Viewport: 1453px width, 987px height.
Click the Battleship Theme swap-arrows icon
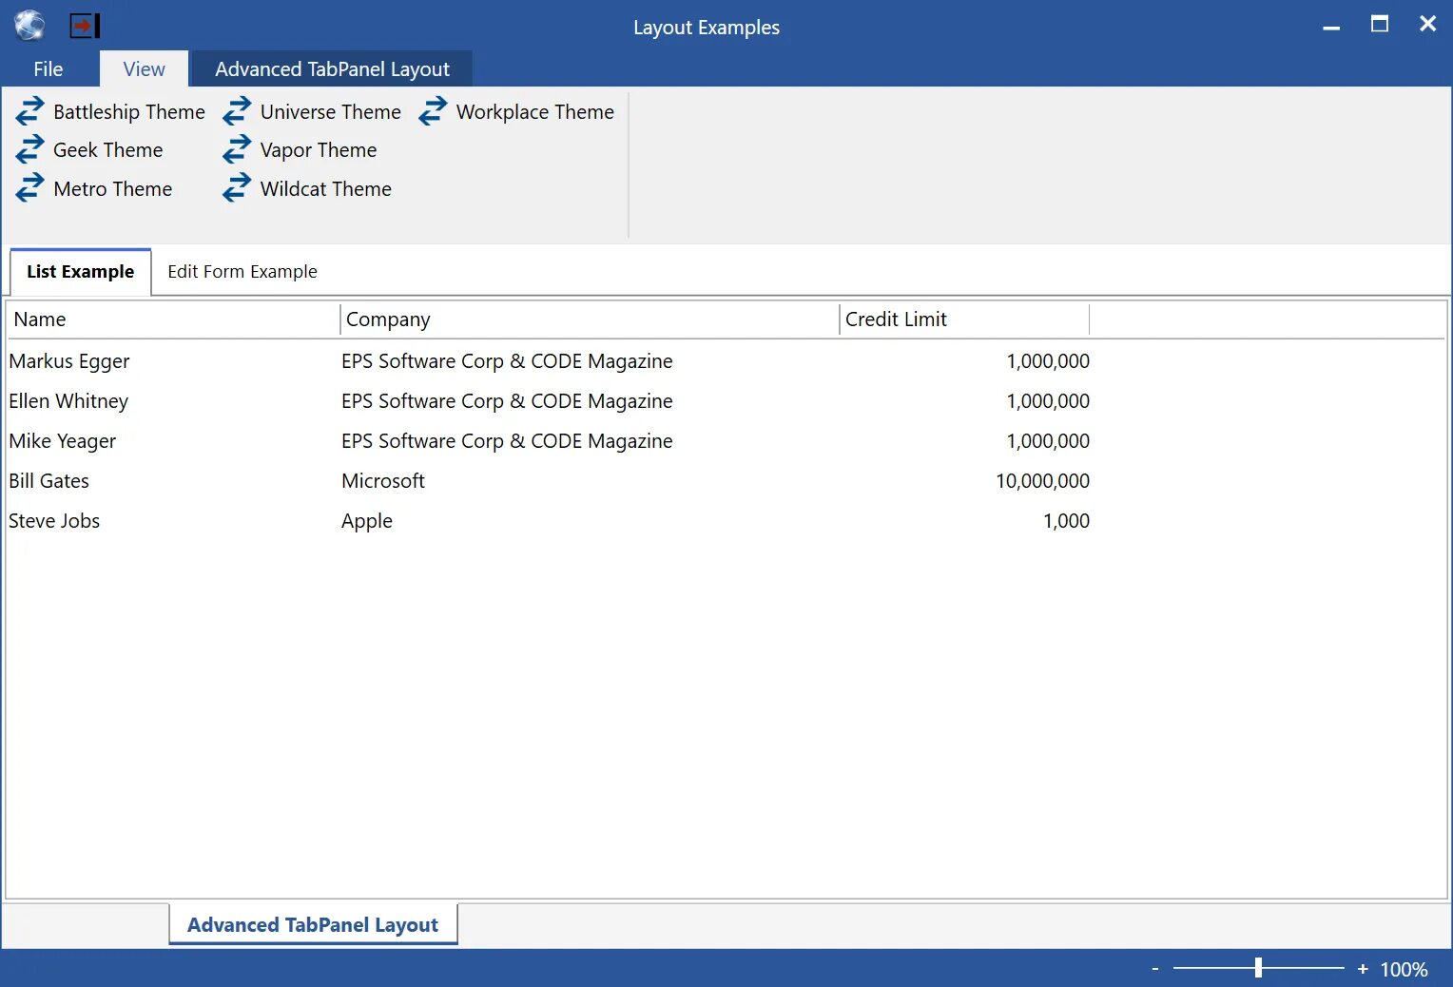29,111
